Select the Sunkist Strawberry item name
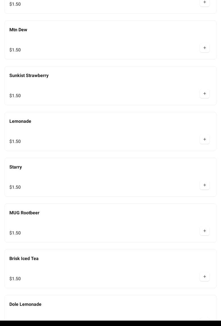The width and height of the screenshot is (221, 326). pyautogui.click(x=29, y=76)
